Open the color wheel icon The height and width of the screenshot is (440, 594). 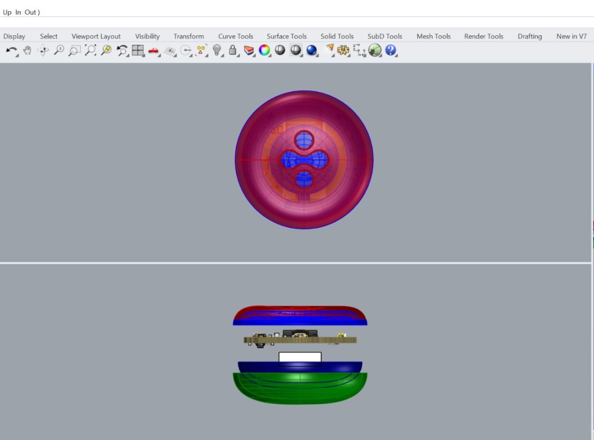264,50
